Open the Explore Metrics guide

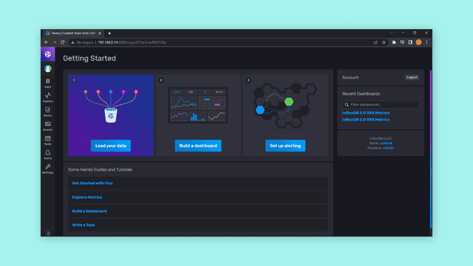click(87, 198)
